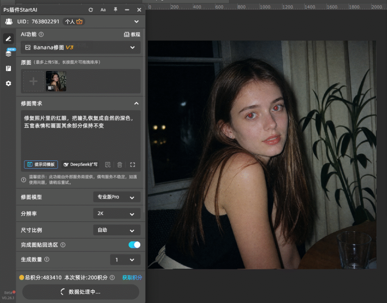Click the UID: 763802291 text
The width and height of the screenshot is (387, 303).
pyautogui.click(x=38, y=22)
